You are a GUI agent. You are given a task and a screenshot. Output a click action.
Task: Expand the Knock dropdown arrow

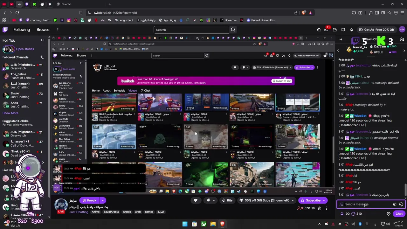pos(103,200)
